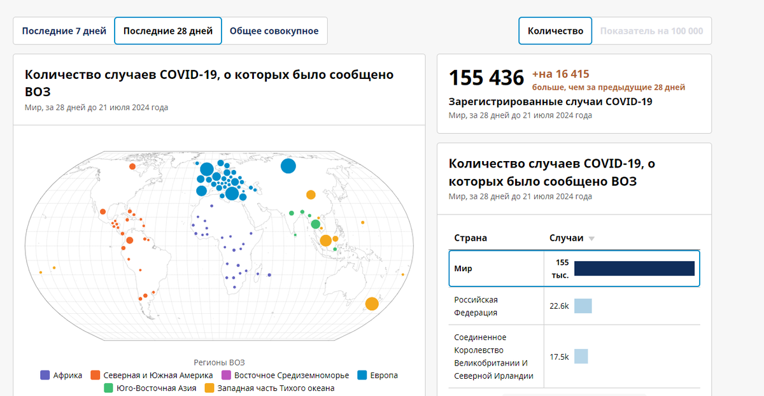
Task: Switch to "Показатель на 100 000" view
Action: pyautogui.click(x=651, y=30)
